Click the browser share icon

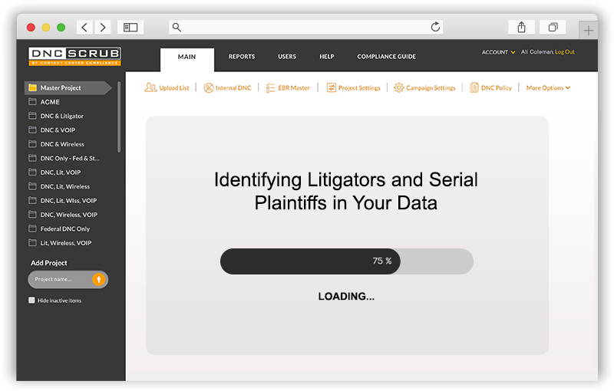pyautogui.click(x=521, y=28)
